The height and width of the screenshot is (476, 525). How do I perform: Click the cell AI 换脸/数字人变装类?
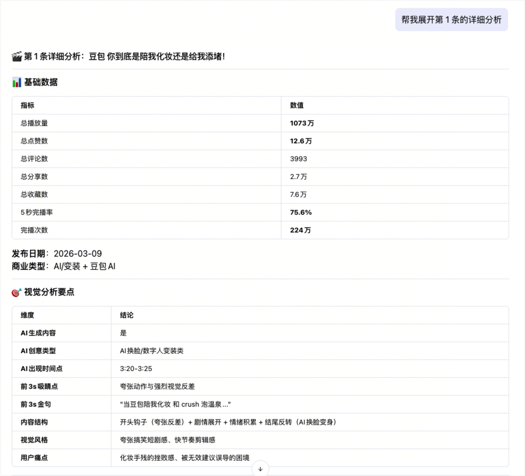point(152,351)
